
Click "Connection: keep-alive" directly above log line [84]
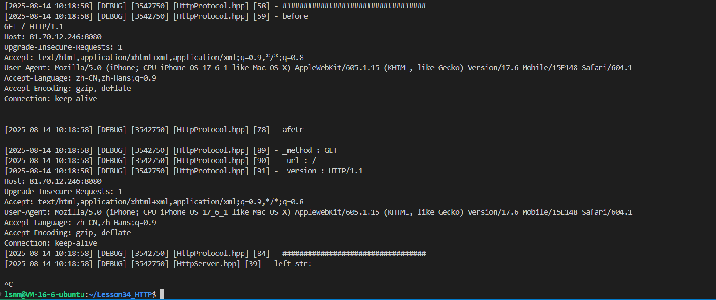tap(51, 243)
